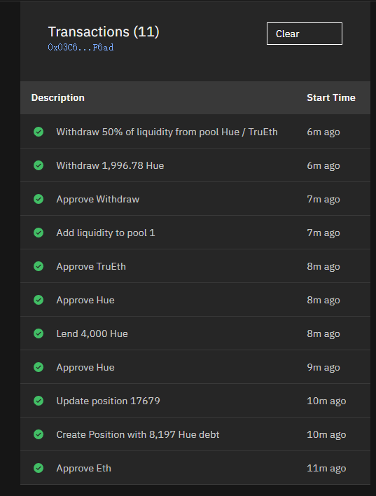Click success checkmark beside Withdraw 1,996.78 Hue

tap(39, 165)
